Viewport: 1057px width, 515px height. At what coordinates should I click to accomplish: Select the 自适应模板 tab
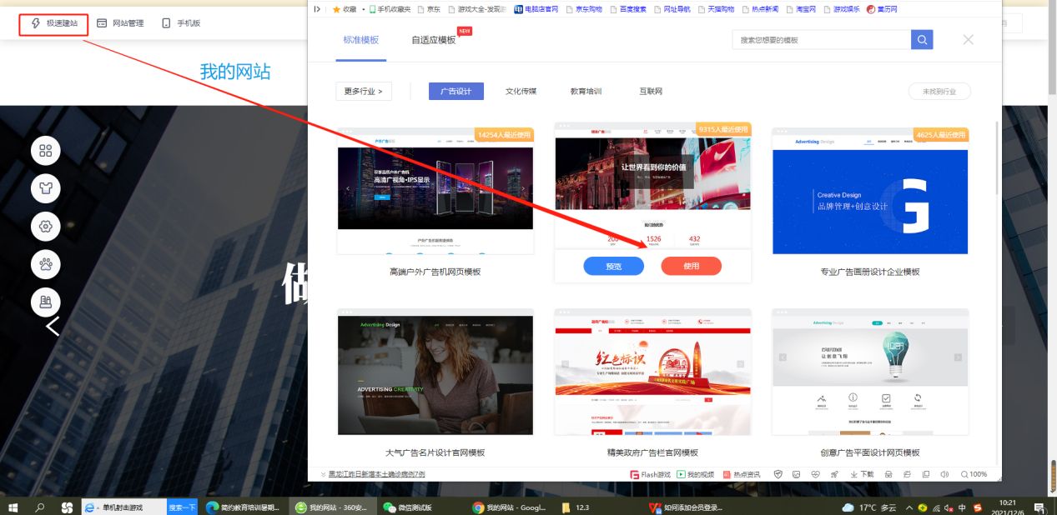434,40
